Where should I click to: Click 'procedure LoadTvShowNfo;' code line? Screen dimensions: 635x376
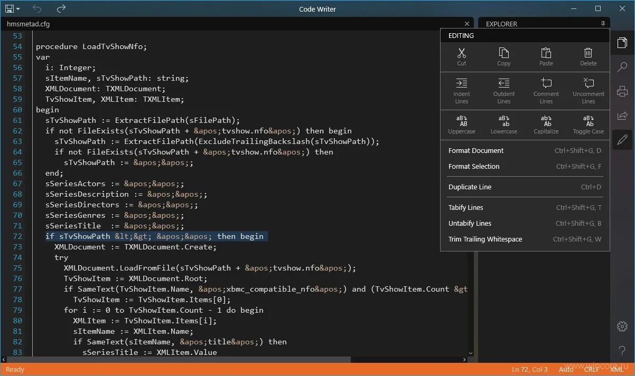pyautogui.click(x=91, y=46)
